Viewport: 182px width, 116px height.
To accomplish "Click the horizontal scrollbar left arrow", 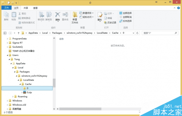I will [58, 109].
